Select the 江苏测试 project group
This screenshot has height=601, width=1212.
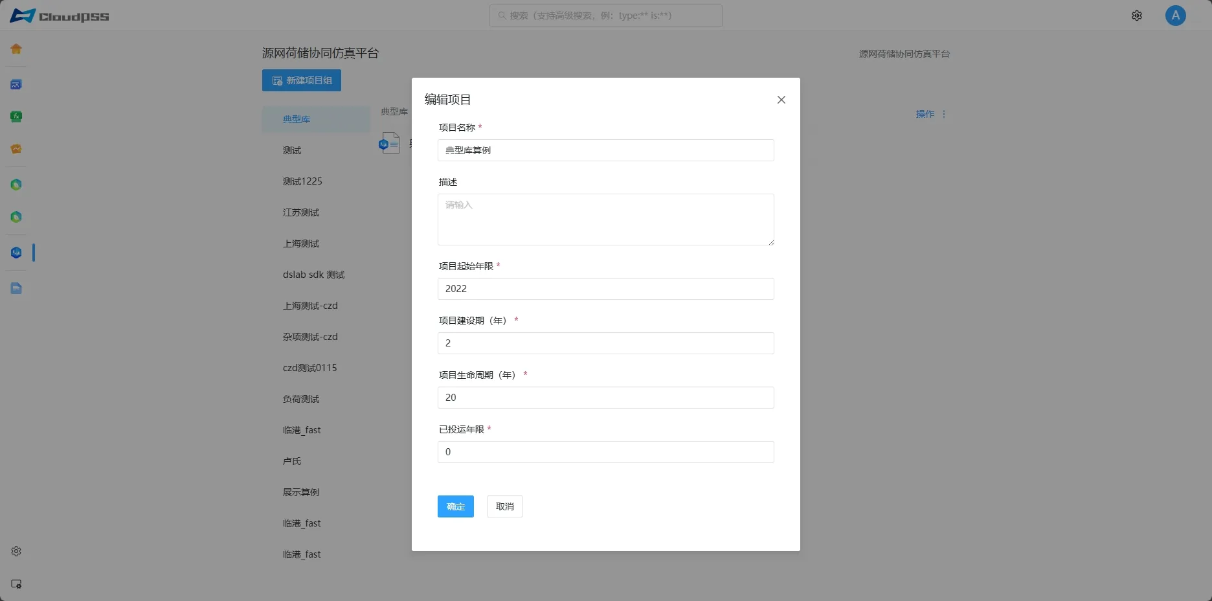pyautogui.click(x=316, y=212)
